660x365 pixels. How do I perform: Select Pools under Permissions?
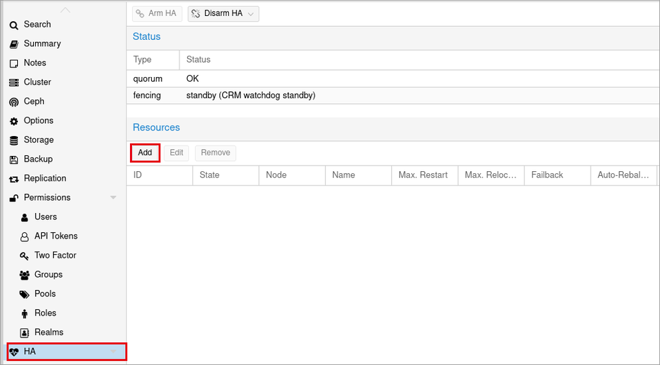tap(65, 294)
